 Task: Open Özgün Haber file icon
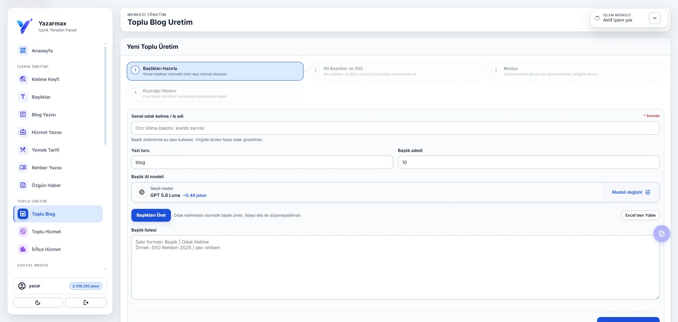pos(23,185)
